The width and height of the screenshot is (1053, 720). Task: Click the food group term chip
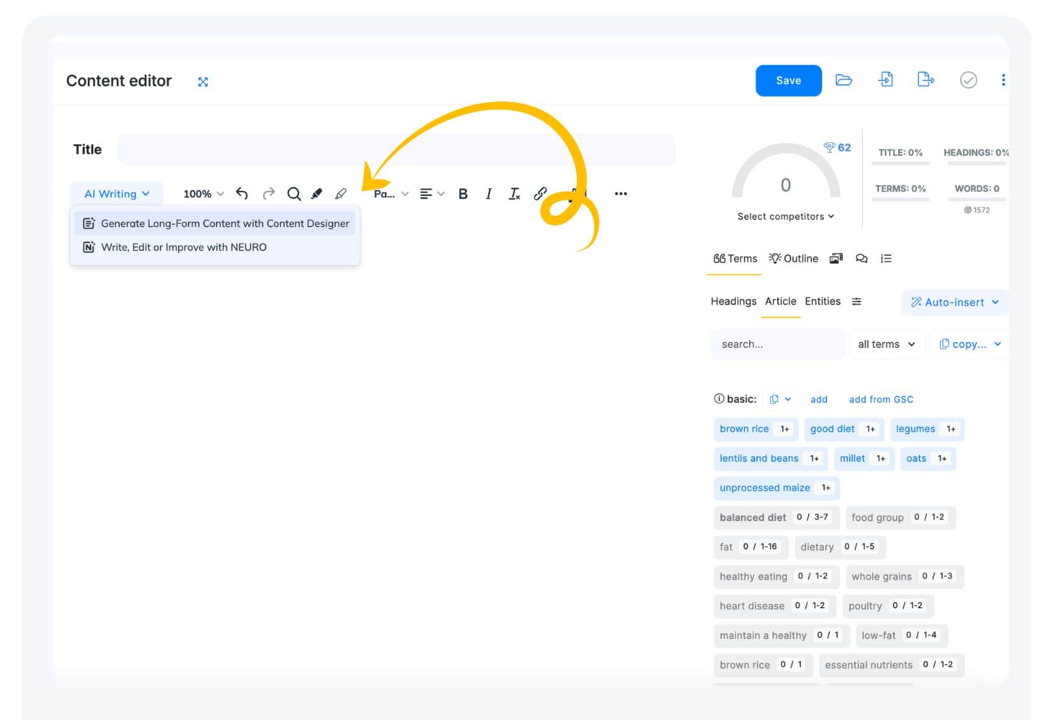point(900,518)
